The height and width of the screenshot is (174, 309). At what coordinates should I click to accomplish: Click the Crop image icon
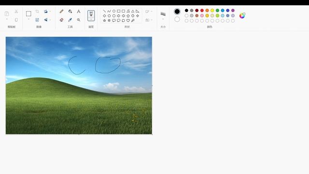[37, 12]
